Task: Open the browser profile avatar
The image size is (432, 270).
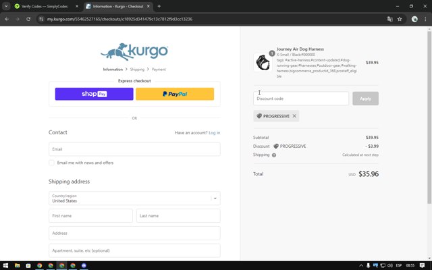Action: [x=414, y=19]
